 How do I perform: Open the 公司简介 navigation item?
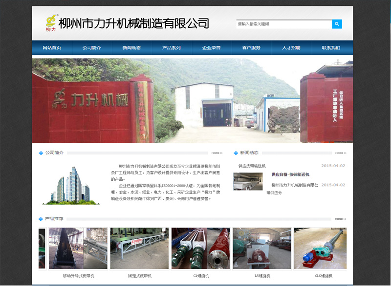(90, 48)
